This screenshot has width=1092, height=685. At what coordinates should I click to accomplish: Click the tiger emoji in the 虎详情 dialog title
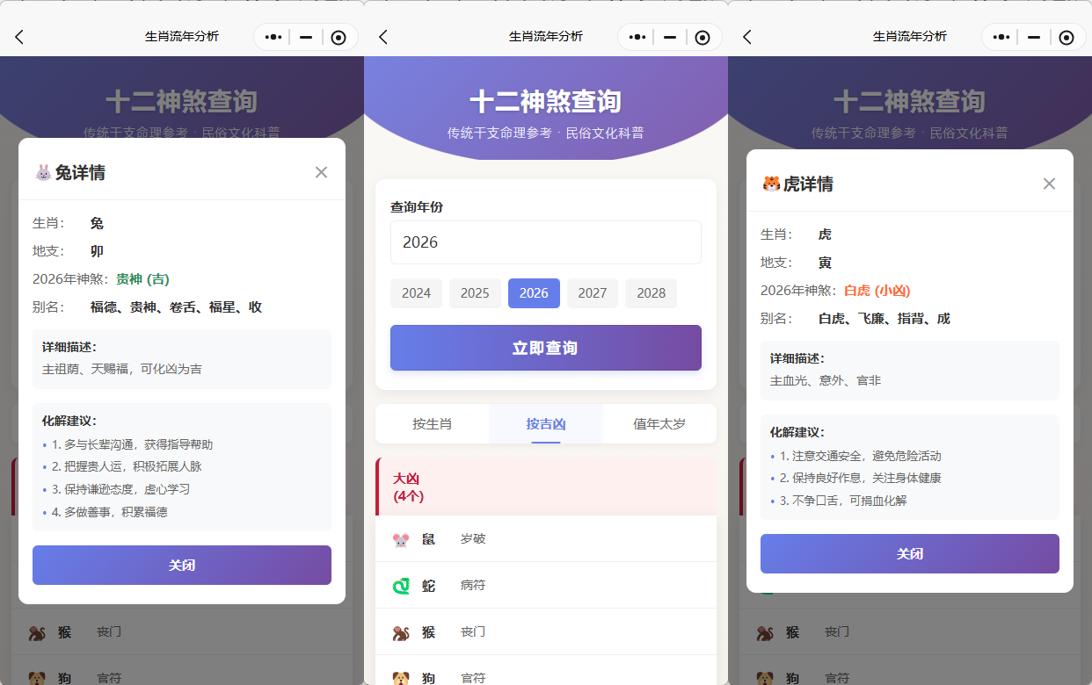[770, 184]
